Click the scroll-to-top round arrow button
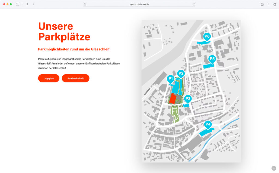The image size is (279, 173). pos(274,168)
